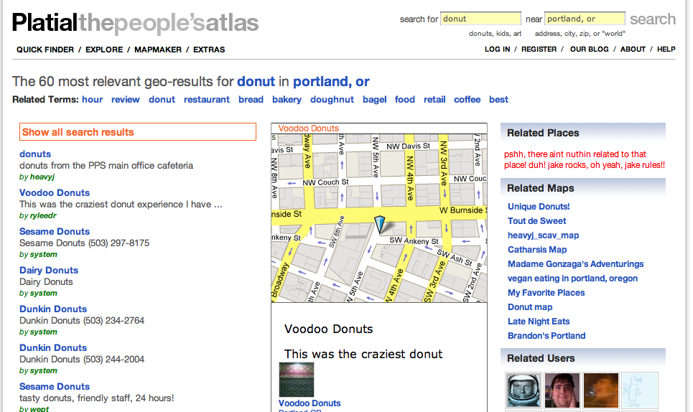Open the QUICK FINDER menu
The width and height of the screenshot is (693, 412).
[x=45, y=50]
